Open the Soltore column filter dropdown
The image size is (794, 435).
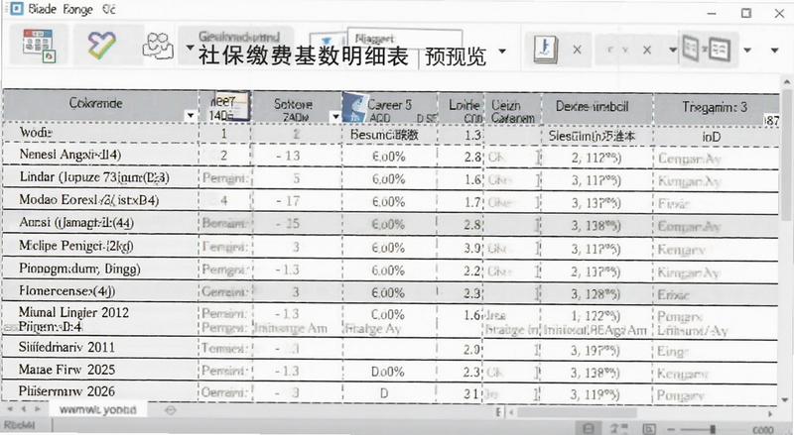[335, 117]
